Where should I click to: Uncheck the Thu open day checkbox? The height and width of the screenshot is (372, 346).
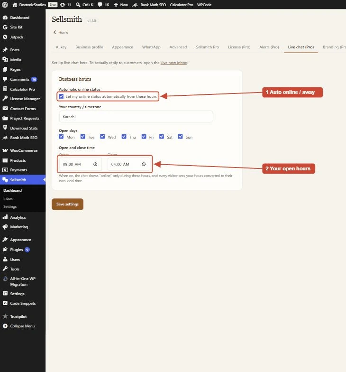pos(124,137)
